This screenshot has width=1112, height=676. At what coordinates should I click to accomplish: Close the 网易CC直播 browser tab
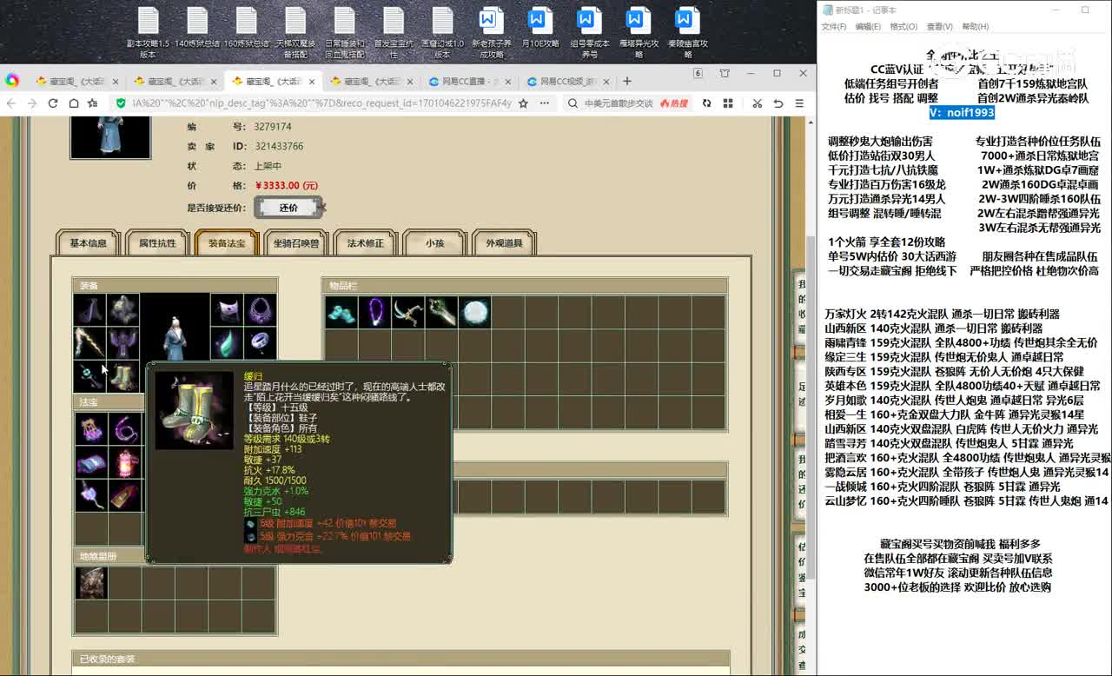click(x=507, y=81)
